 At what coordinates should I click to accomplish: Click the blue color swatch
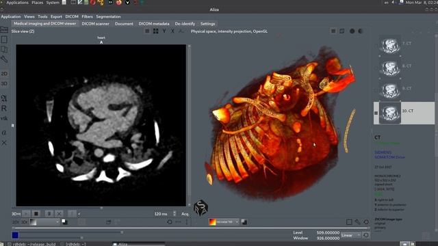coord(15,235)
